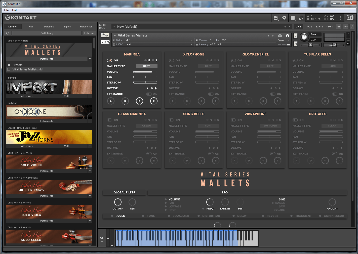Image resolution: width=358 pixels, height=254 pixels.
Task: Switch to Files tab
Action: click(x=31, y=26)
